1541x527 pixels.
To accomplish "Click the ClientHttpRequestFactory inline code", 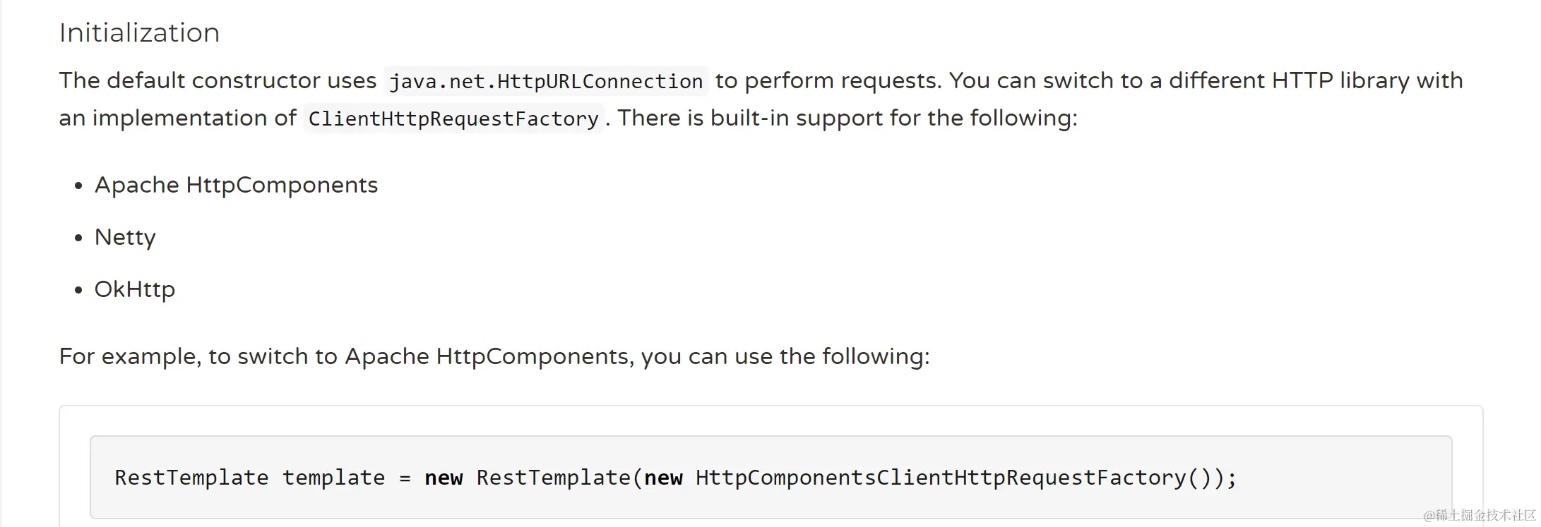I will (453, 119).
